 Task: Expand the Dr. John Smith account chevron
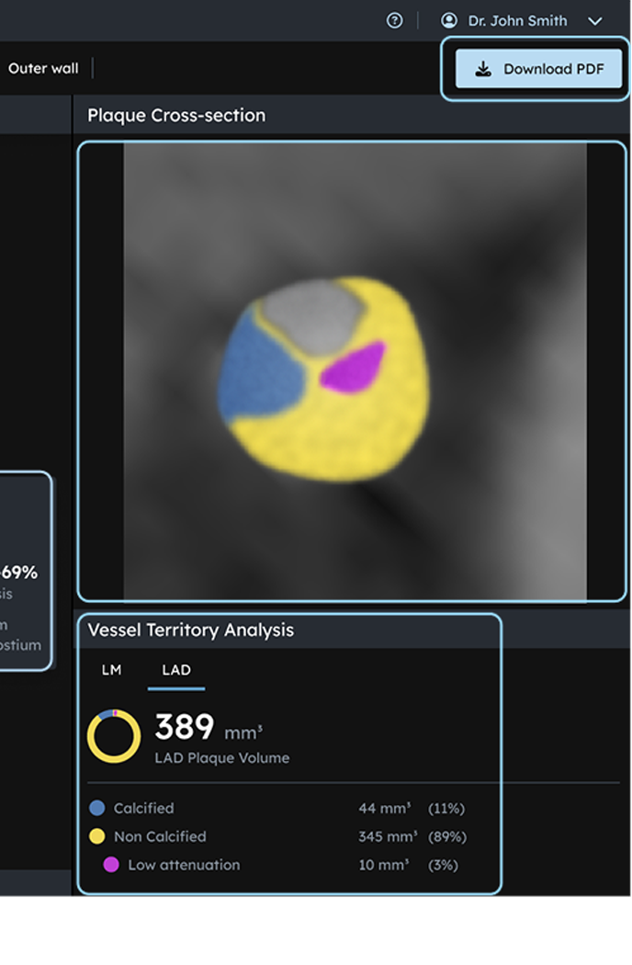click(x=595, y=21)
